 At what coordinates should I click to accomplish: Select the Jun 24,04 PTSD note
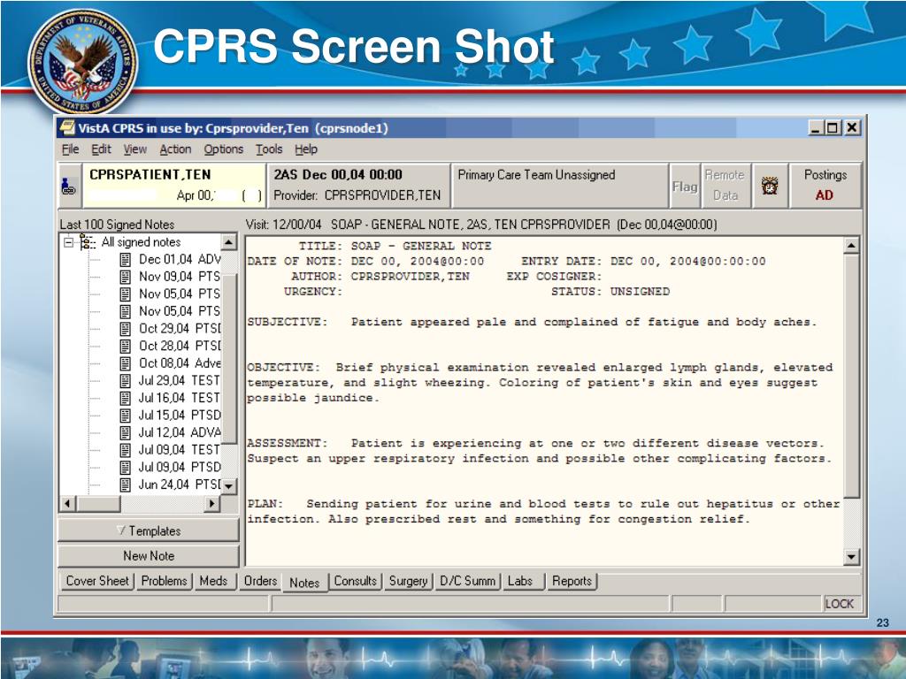pyautogui.click(x=179, y=485)
